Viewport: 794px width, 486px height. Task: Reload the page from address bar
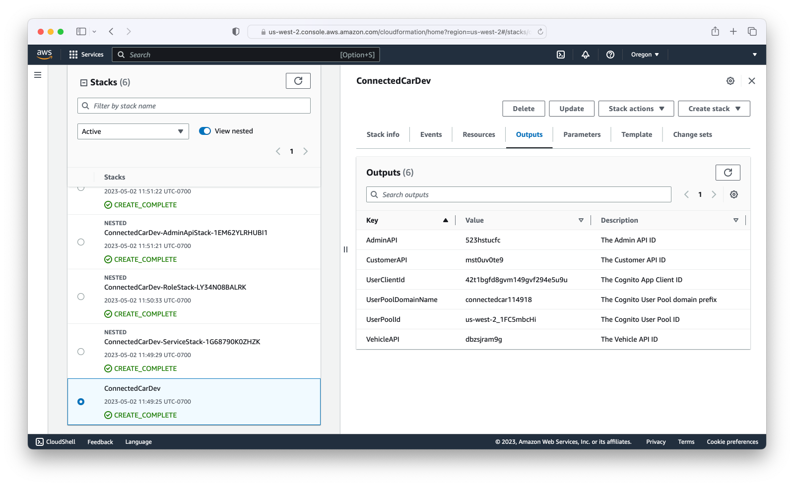pyautogui.click(x=540, y=32)
